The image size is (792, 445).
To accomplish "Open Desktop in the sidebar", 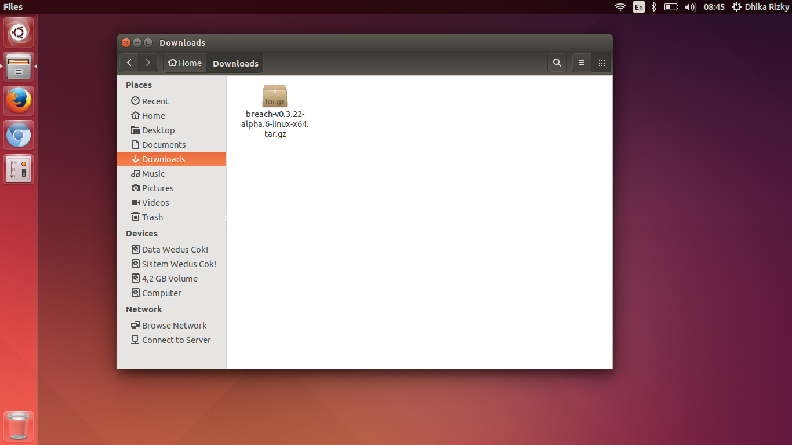I will point(172,130).
